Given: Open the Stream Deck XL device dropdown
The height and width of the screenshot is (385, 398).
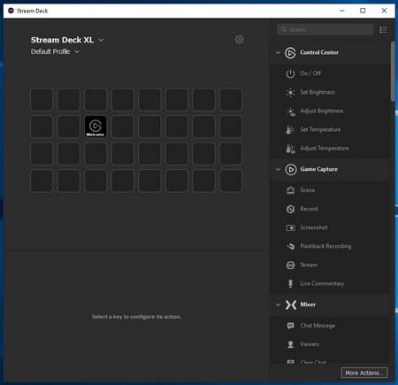Looking at the screenshot, I should (x=101, y=40).
